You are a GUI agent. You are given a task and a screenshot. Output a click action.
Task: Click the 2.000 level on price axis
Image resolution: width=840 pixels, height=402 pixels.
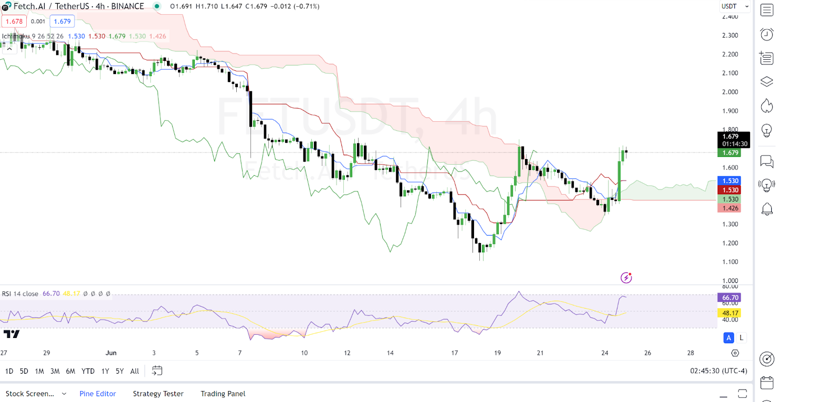click(x=730, y=92)
